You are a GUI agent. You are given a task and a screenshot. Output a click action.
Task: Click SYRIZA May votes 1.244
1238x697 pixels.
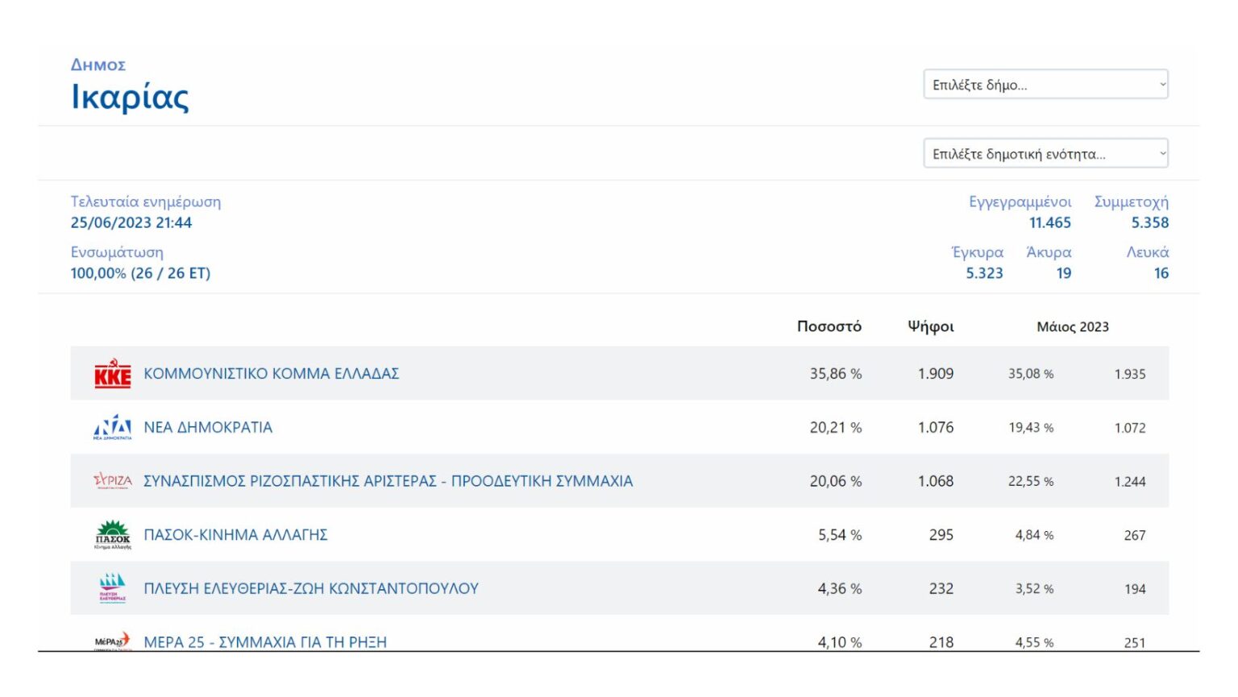click(1130, 481)
